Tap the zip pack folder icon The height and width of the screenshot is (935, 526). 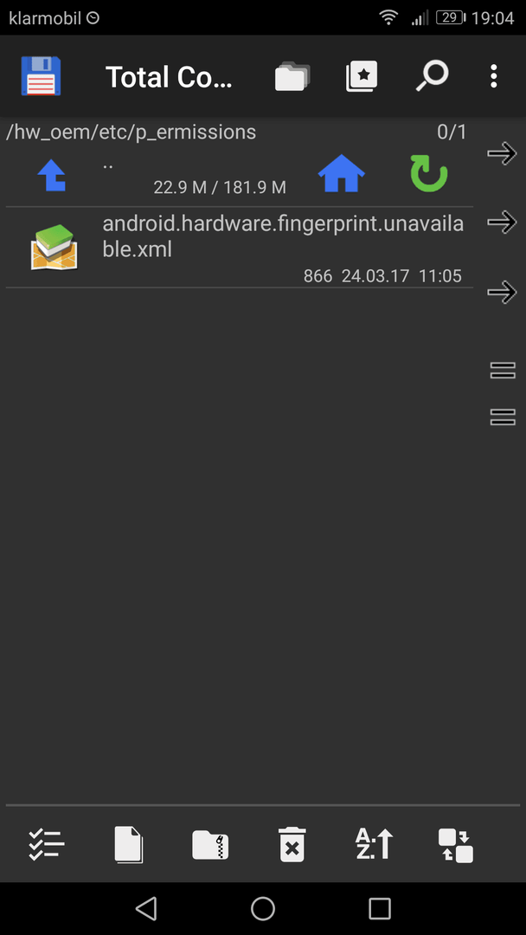coord(210,845)
